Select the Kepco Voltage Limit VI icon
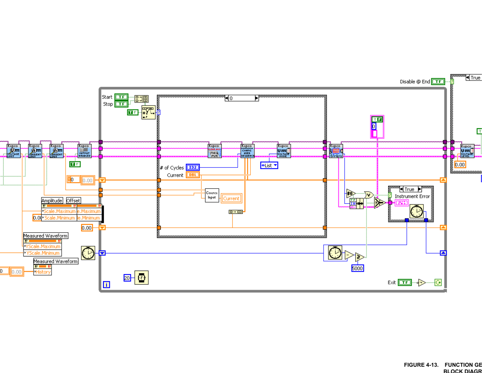482x373 pixels. point(14,151)
